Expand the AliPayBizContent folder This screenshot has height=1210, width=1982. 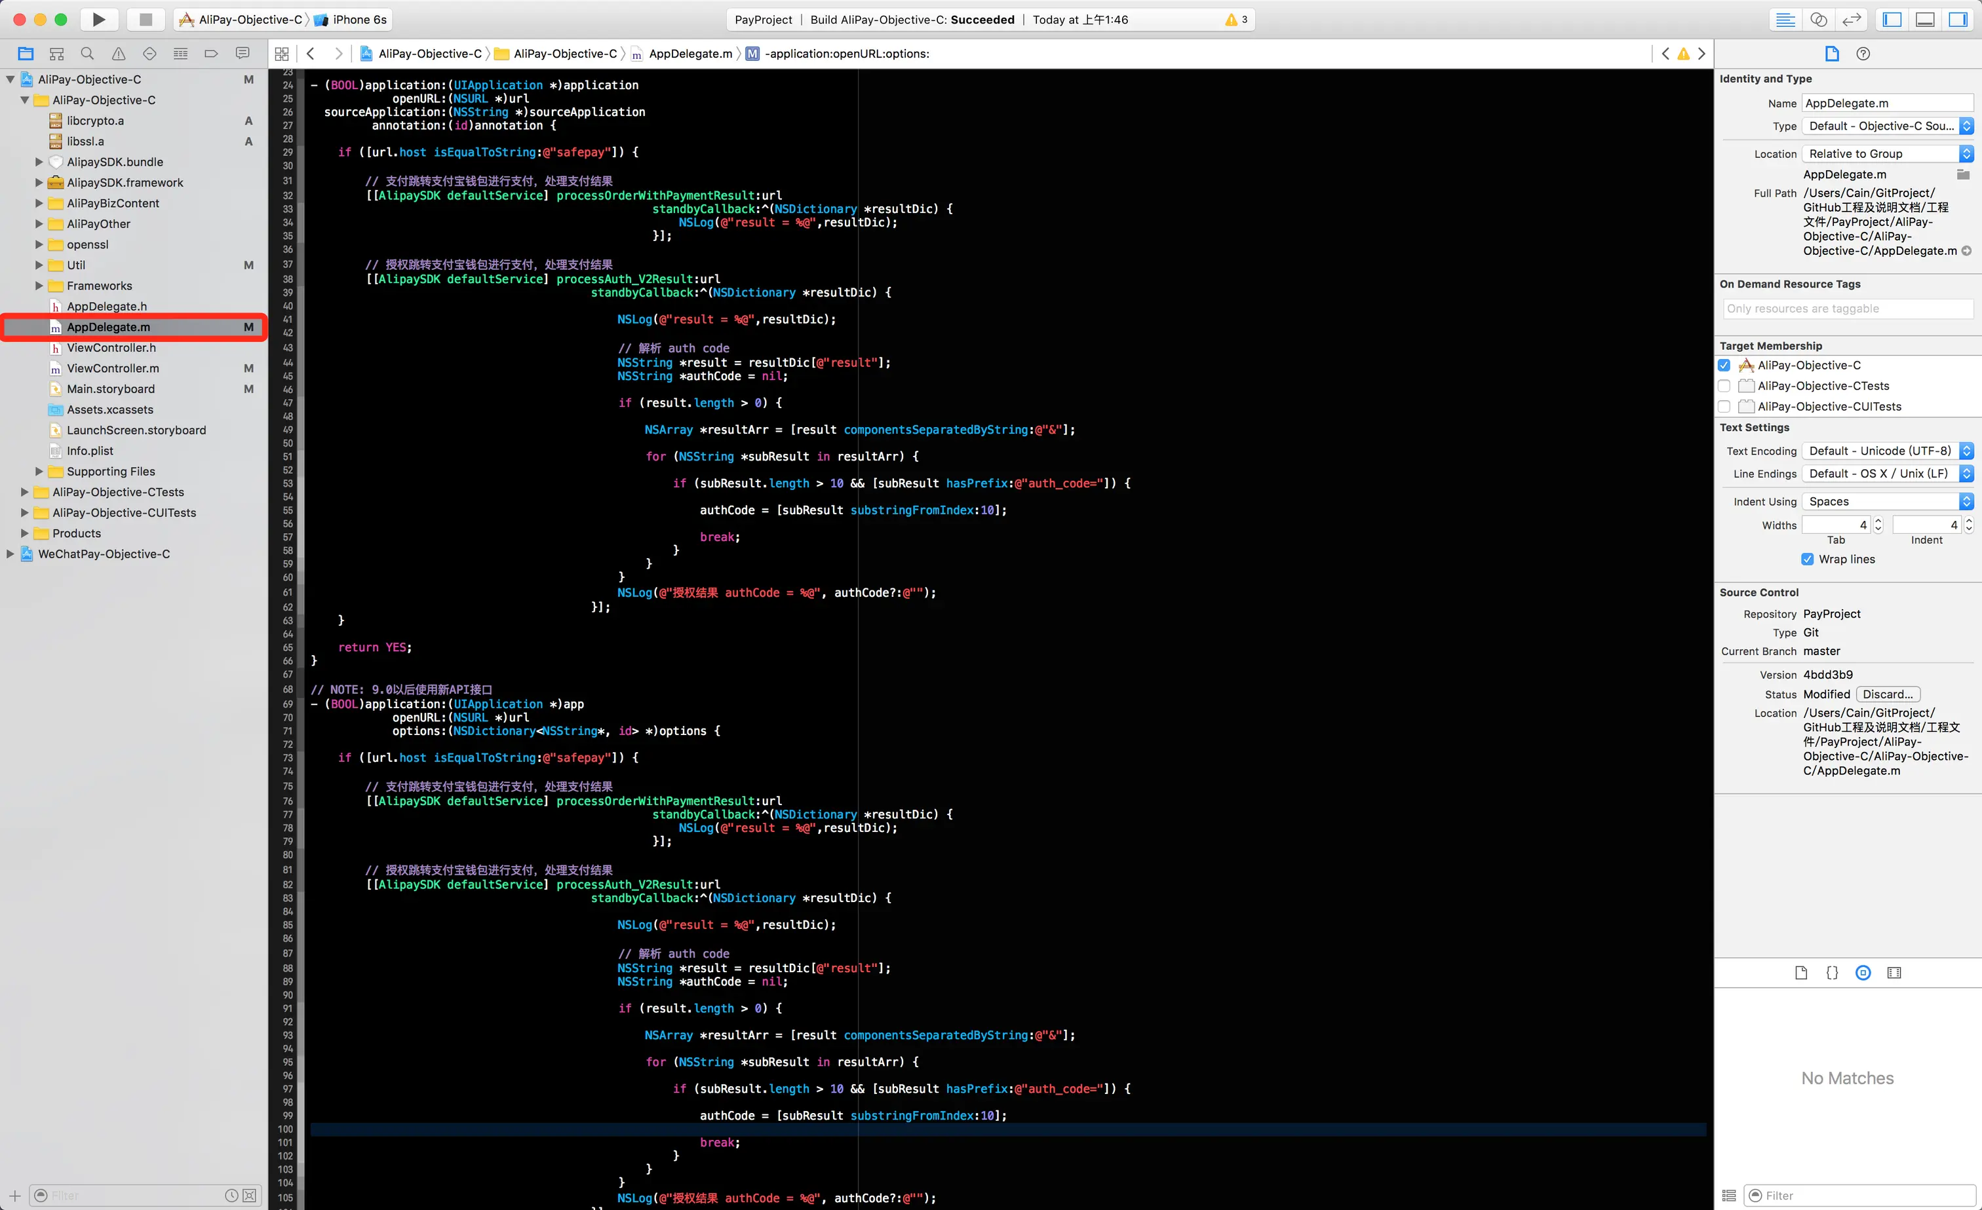(39, 203)
